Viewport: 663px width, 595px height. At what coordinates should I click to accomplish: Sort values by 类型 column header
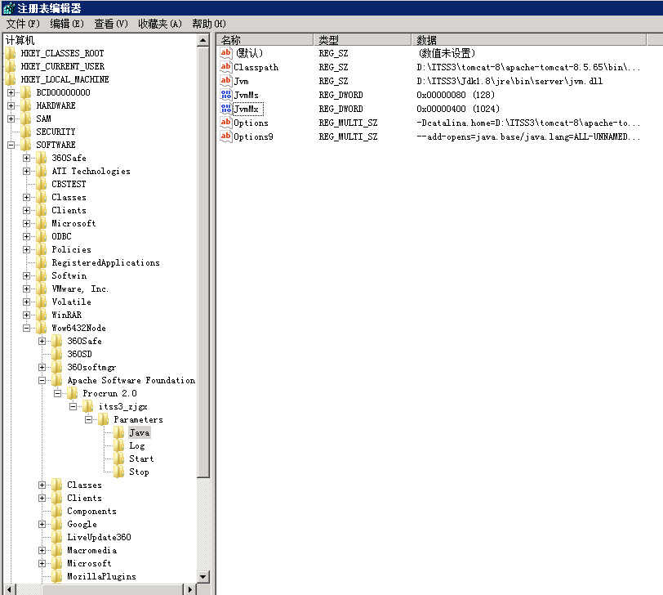pyautogui.click(x=363, y=40)
